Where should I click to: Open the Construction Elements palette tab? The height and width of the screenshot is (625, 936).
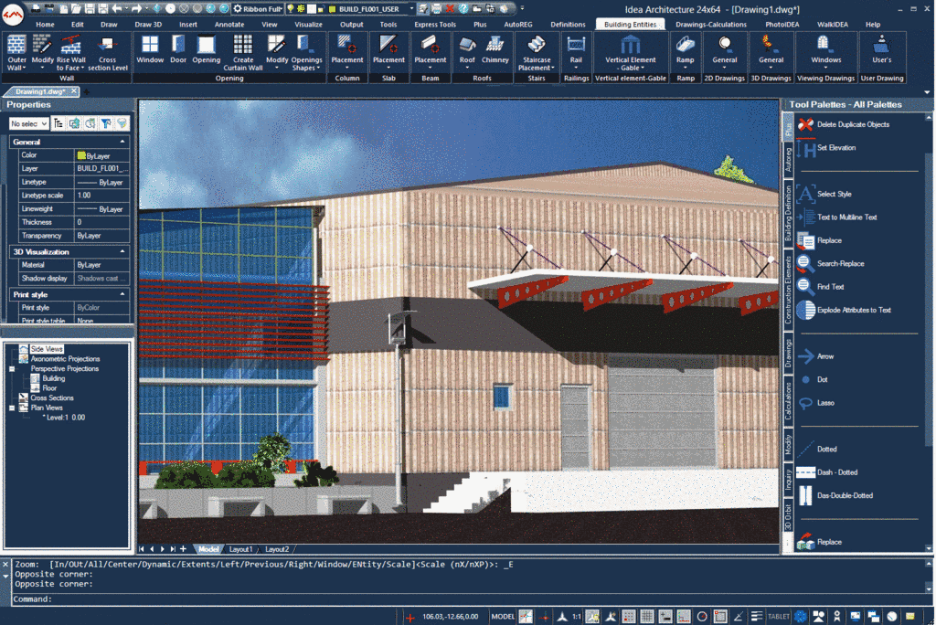pos(788,291)
